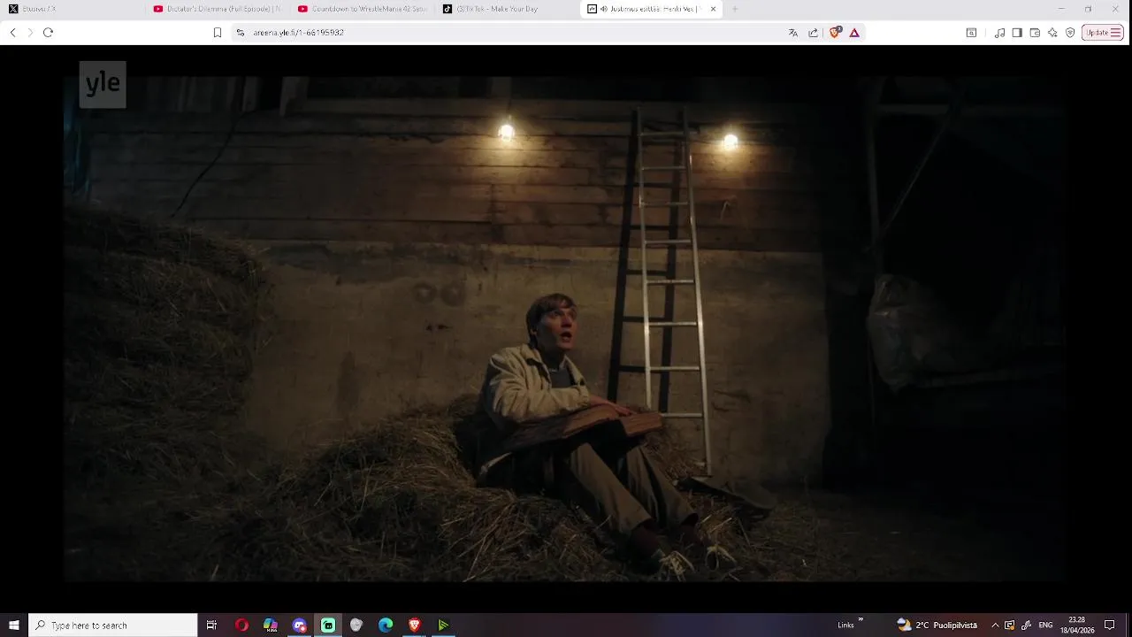Switch to TikTok - Make Your Day tab
The height and width of the screenshot is (637, 1132).
[x=506, y=9]
